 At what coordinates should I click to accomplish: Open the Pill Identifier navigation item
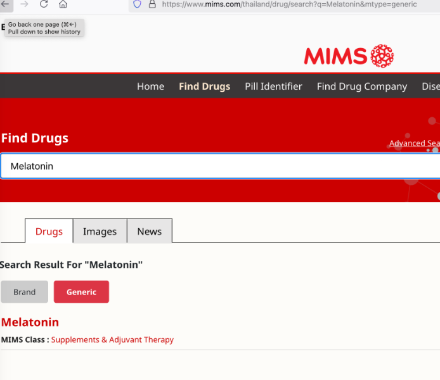pos(273,86)
